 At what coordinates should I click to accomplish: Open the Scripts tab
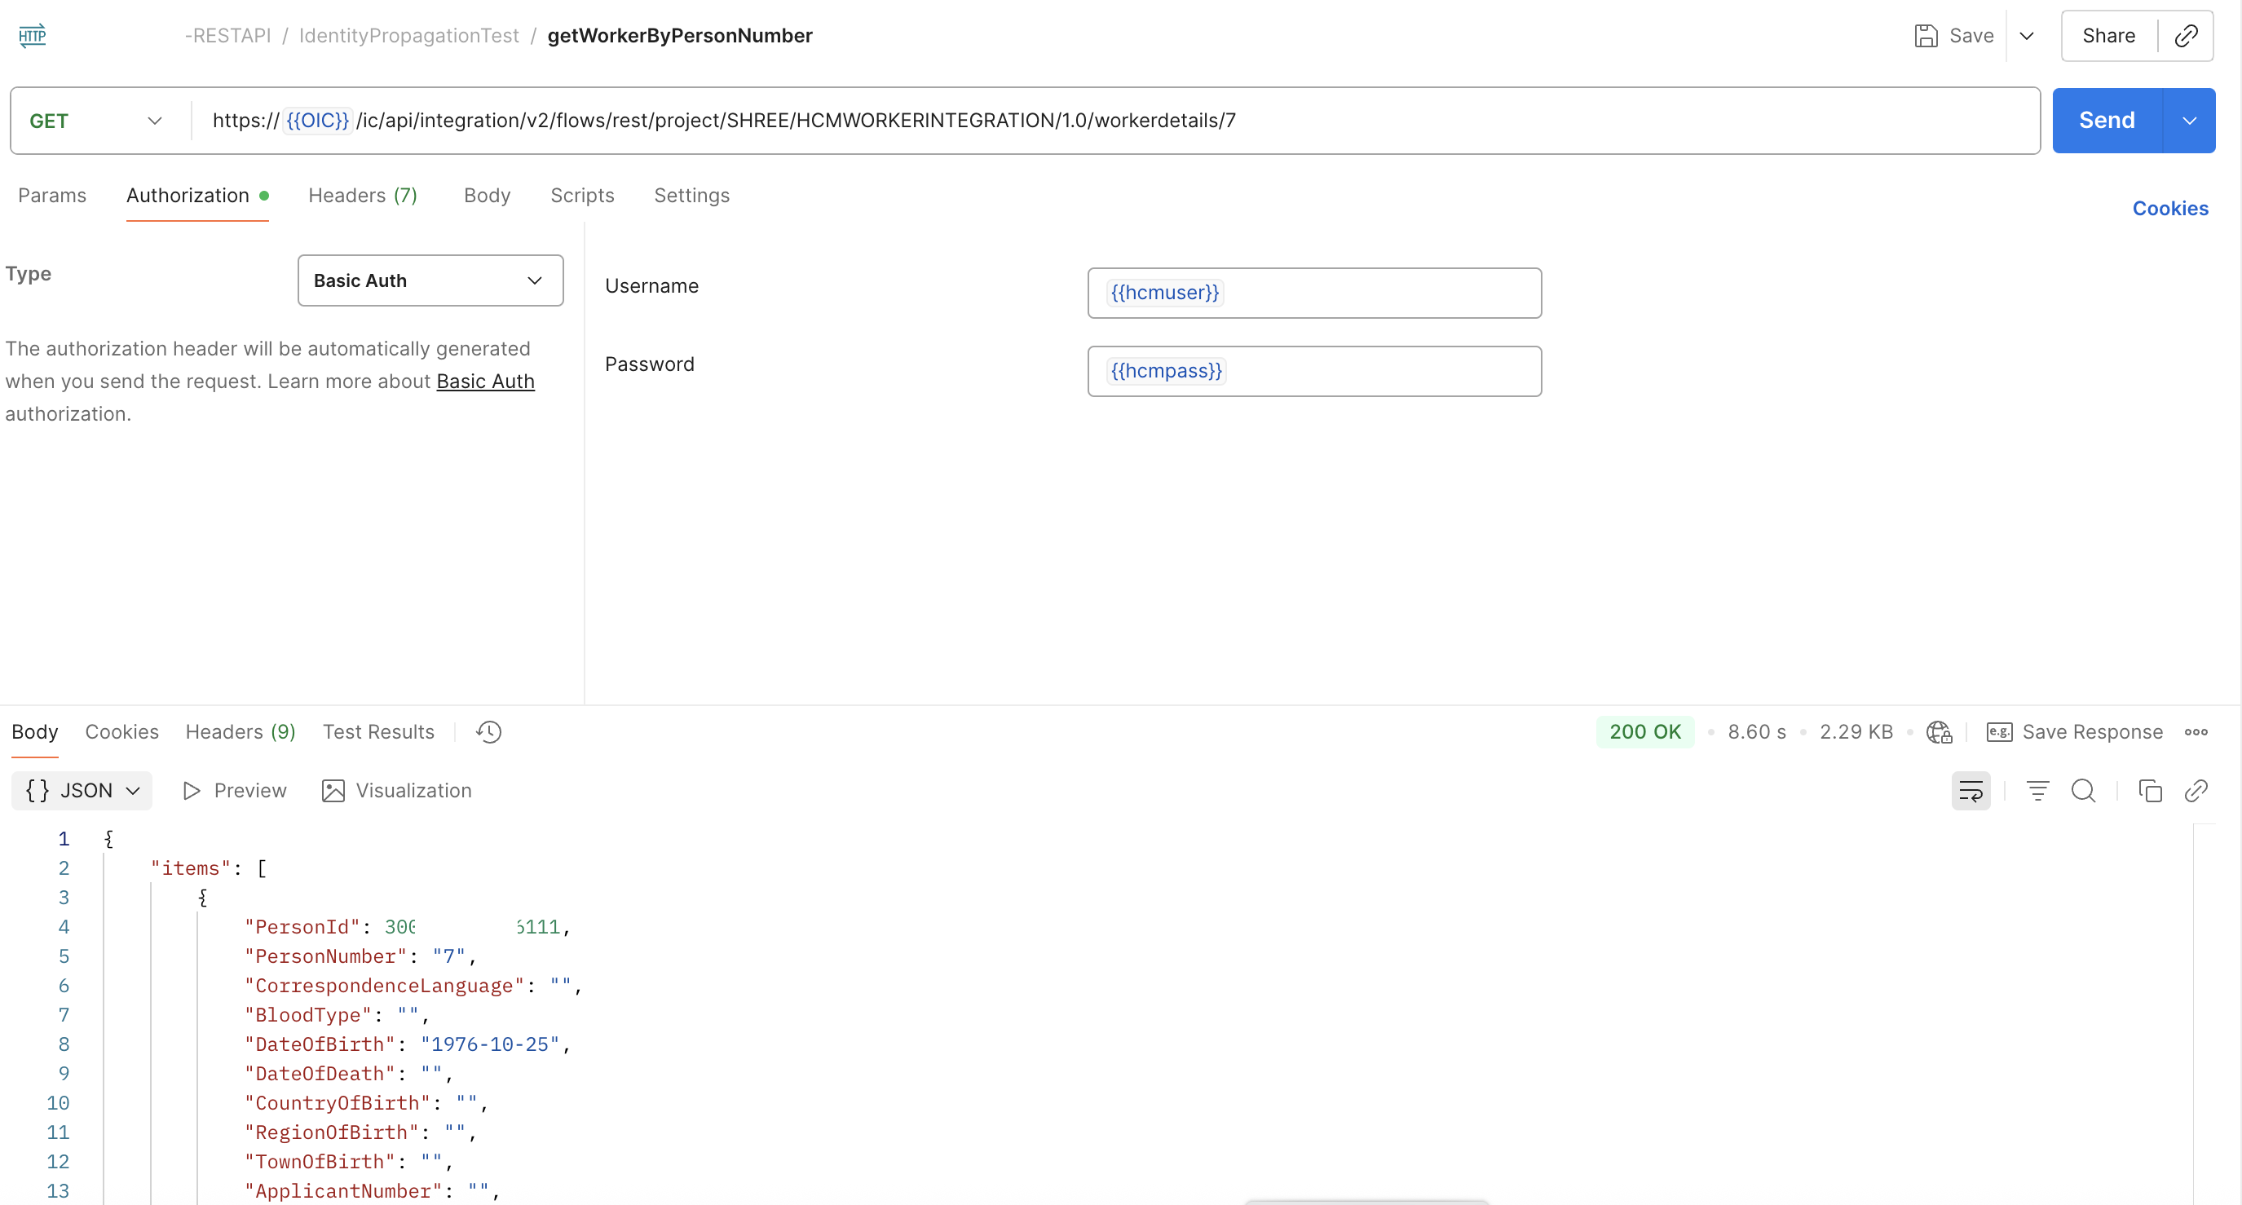point(581,195)
